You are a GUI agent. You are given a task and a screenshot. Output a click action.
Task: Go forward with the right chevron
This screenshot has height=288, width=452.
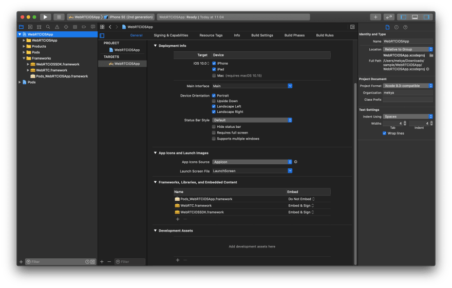point(117,27)
